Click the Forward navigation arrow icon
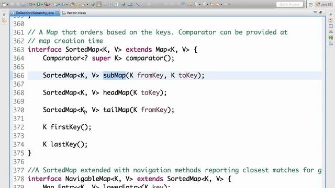 225,4
